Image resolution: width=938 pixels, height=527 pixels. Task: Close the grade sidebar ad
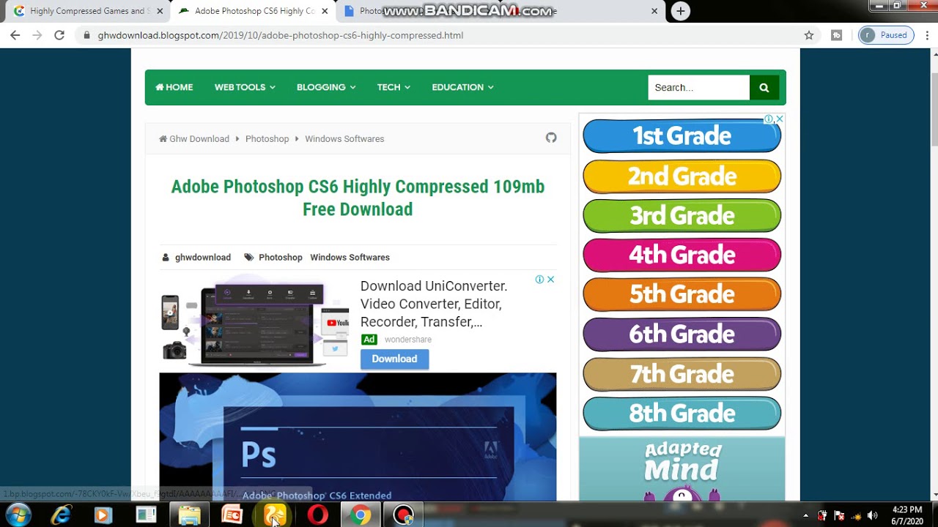click(780, 119)
